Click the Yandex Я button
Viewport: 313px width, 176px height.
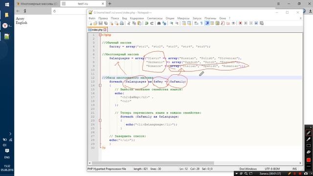(25, 11)
